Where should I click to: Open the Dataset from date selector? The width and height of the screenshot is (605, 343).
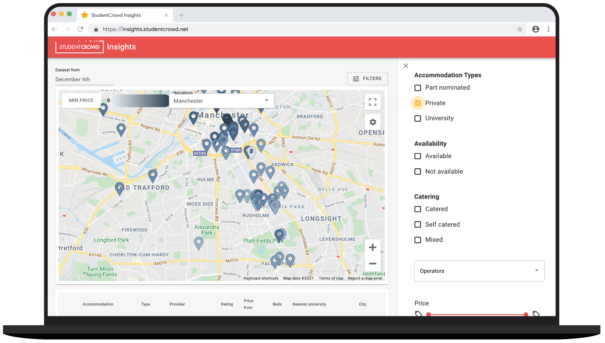[73, 79]
